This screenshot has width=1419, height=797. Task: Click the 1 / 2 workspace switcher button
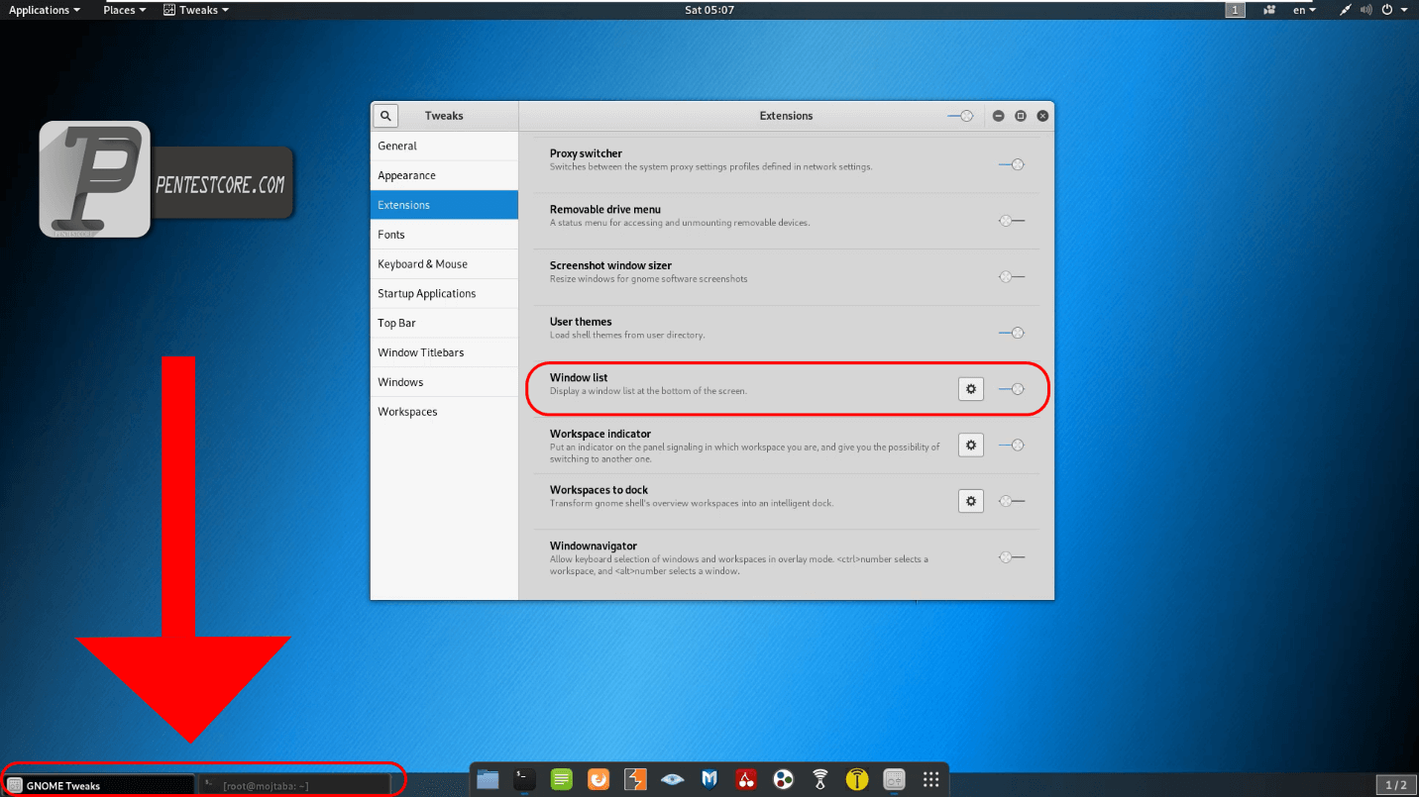1395,785
